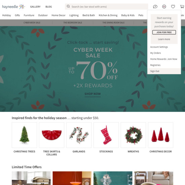The width and height of the screenshot is (185, 185).
Task: Open Account Settings from dropdown
Action: [x=159, y=47]
